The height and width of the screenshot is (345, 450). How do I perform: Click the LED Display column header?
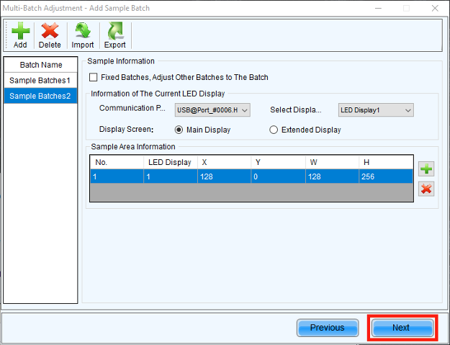(170, 162)
